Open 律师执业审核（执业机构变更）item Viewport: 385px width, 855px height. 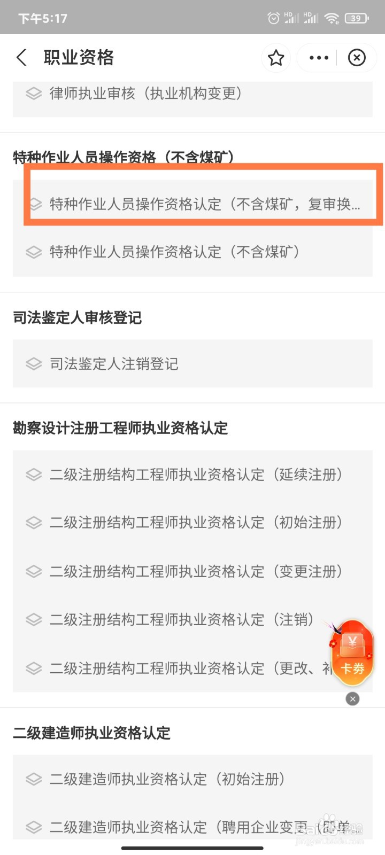192,94
